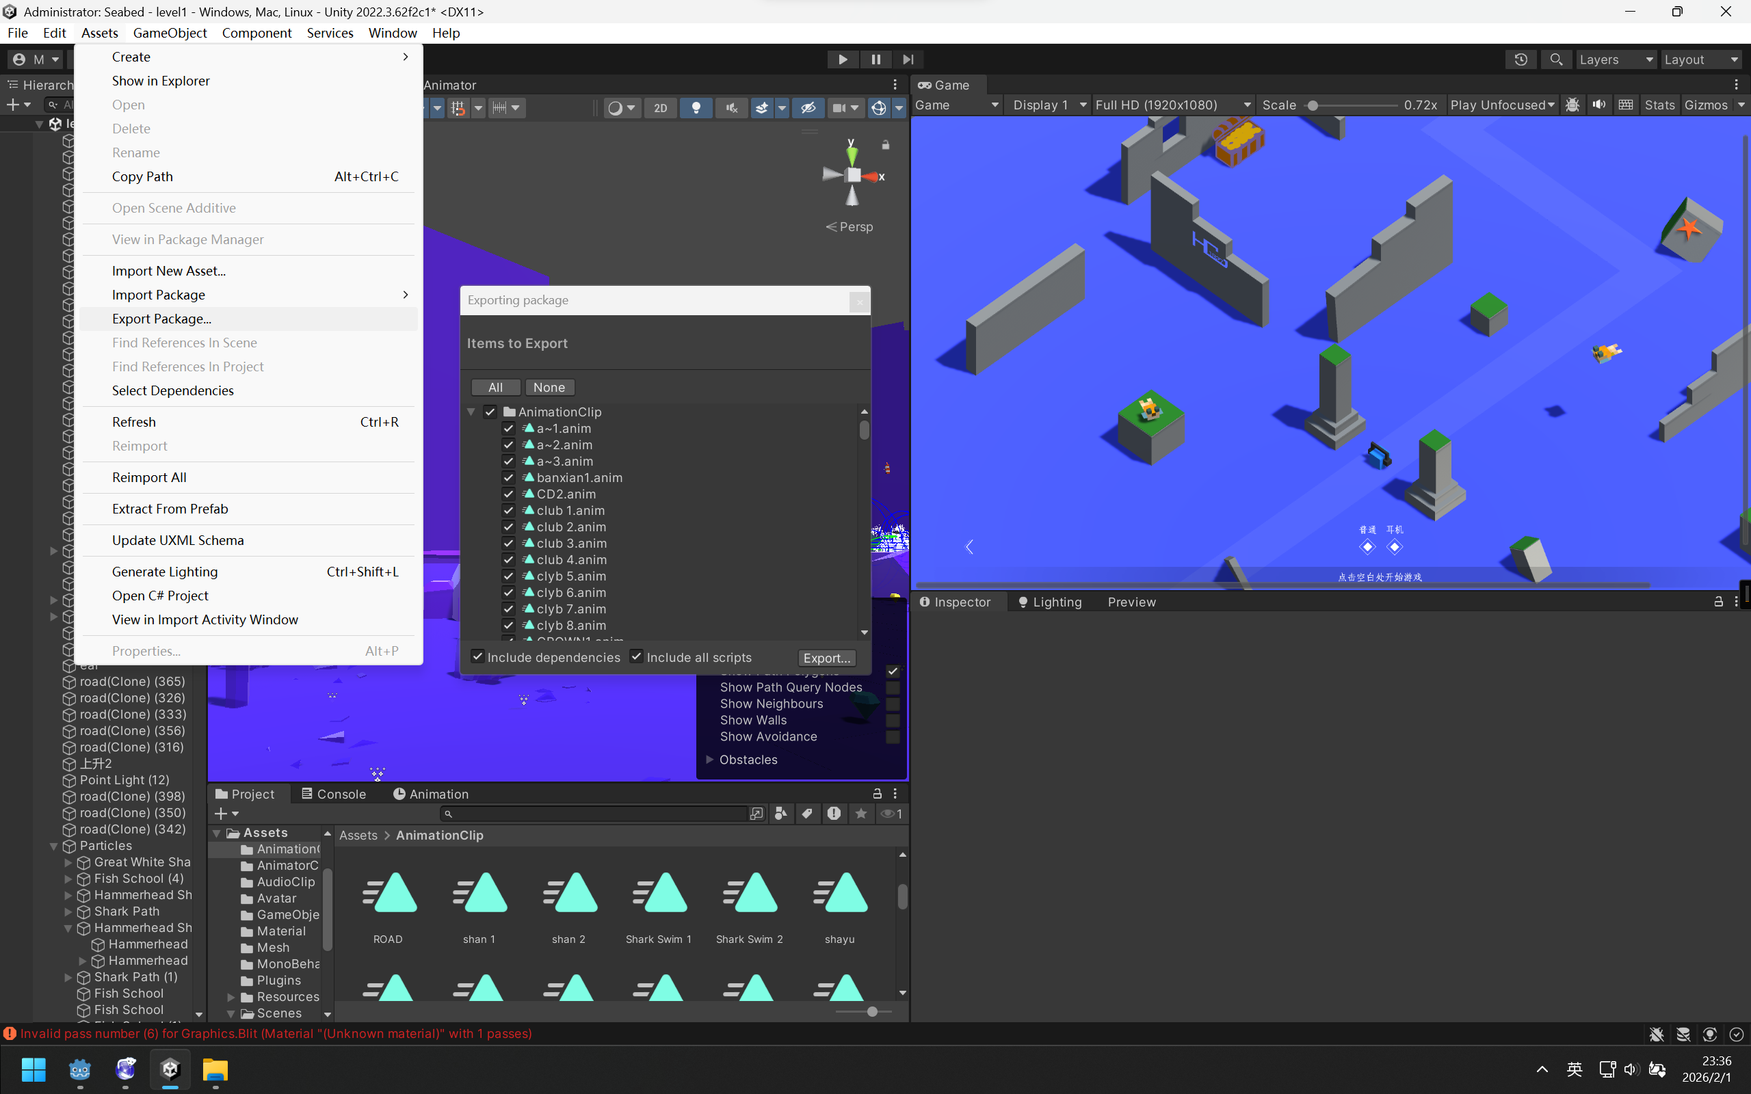
Task: Lock the Project panel padlock icon
Action: pos(877,793)
